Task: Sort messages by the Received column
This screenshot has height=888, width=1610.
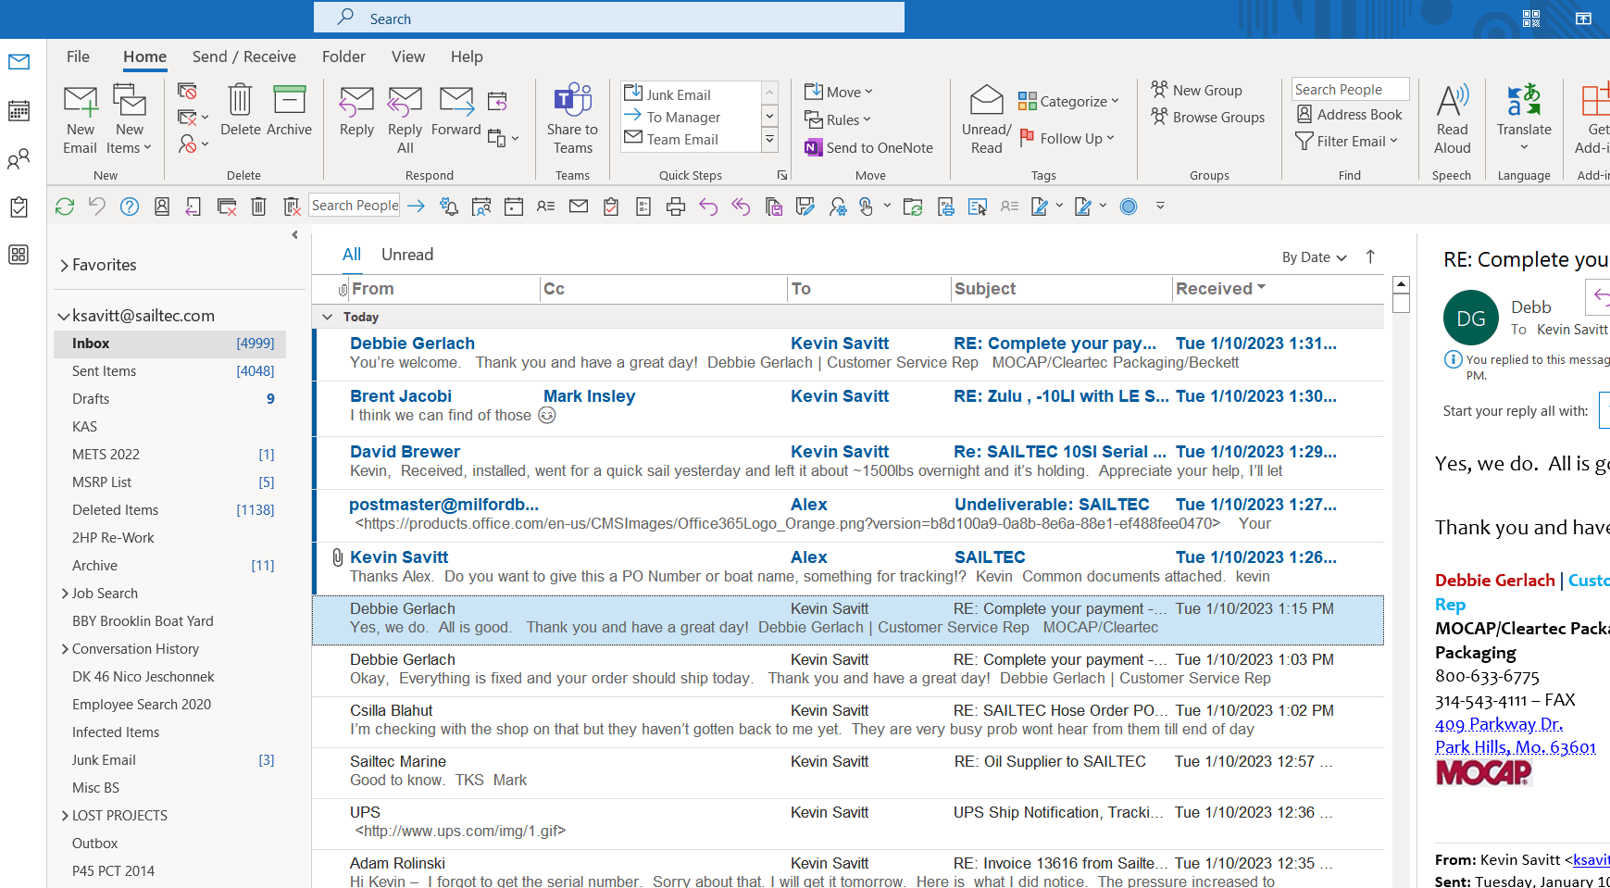Action: [x=1278, y=289]
